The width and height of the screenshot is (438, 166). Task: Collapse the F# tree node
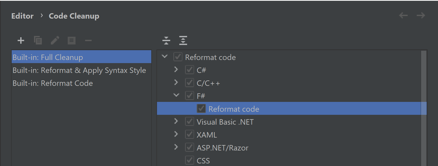[176, 95]
